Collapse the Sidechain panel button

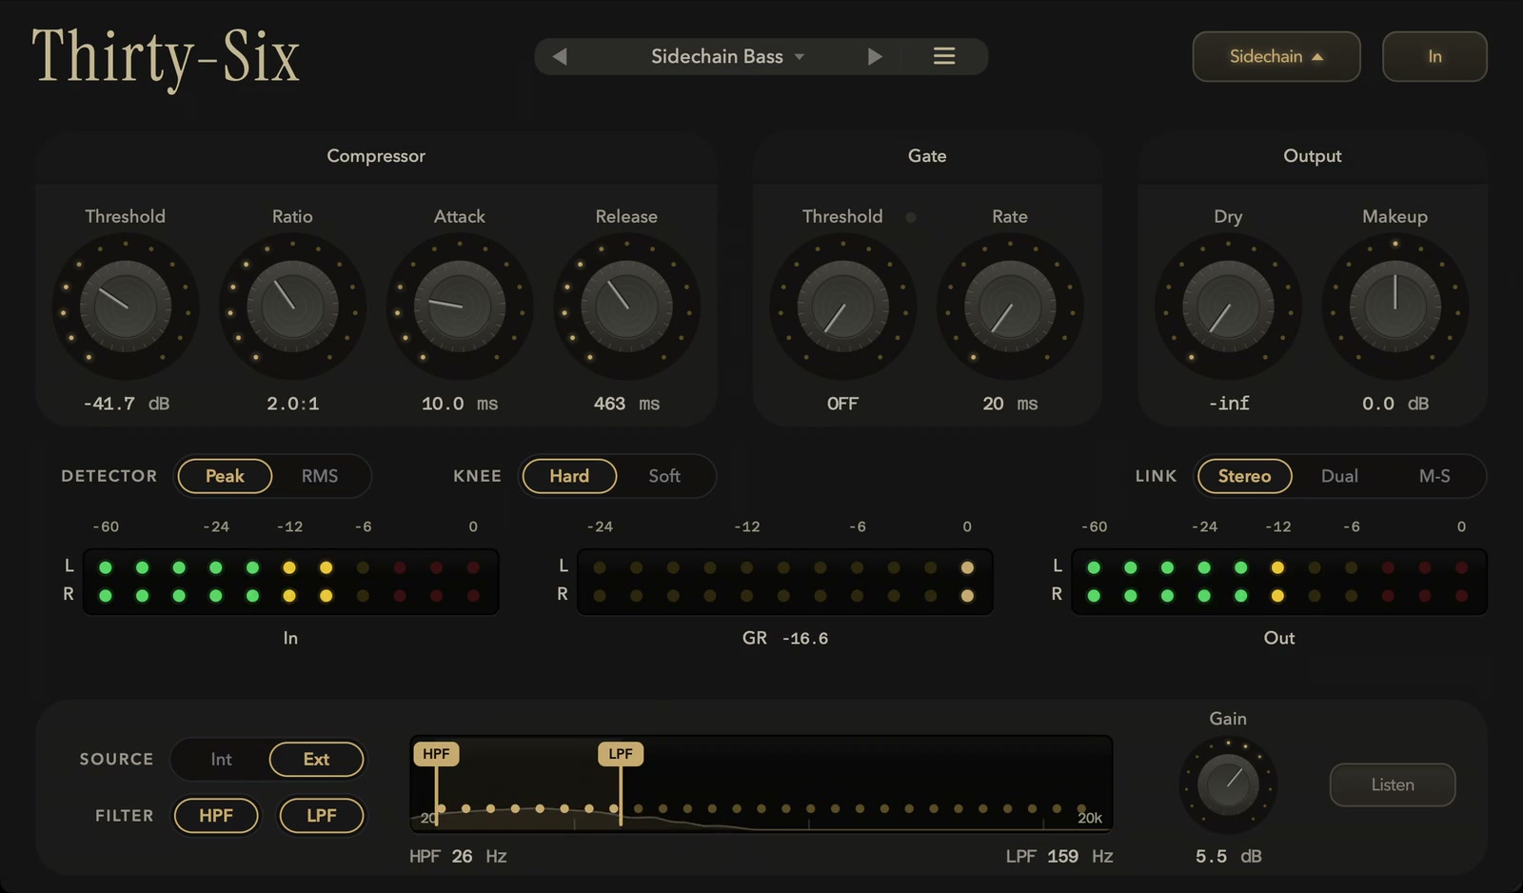tap(1276, 57)
